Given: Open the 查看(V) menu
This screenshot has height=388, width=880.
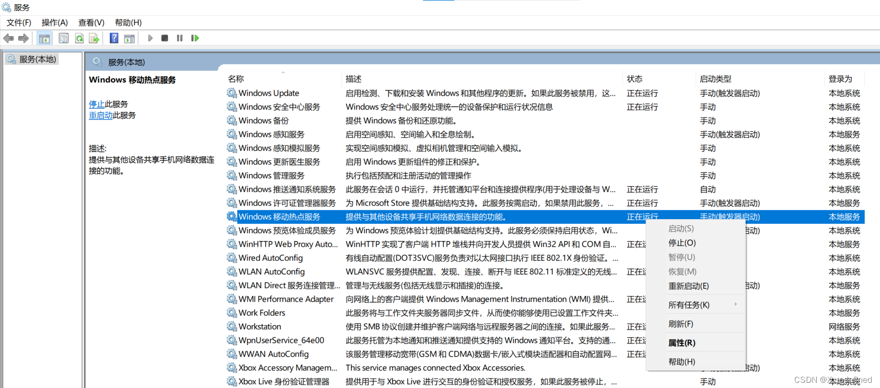Looking at the screenshot, I should (x=92, y=22).
